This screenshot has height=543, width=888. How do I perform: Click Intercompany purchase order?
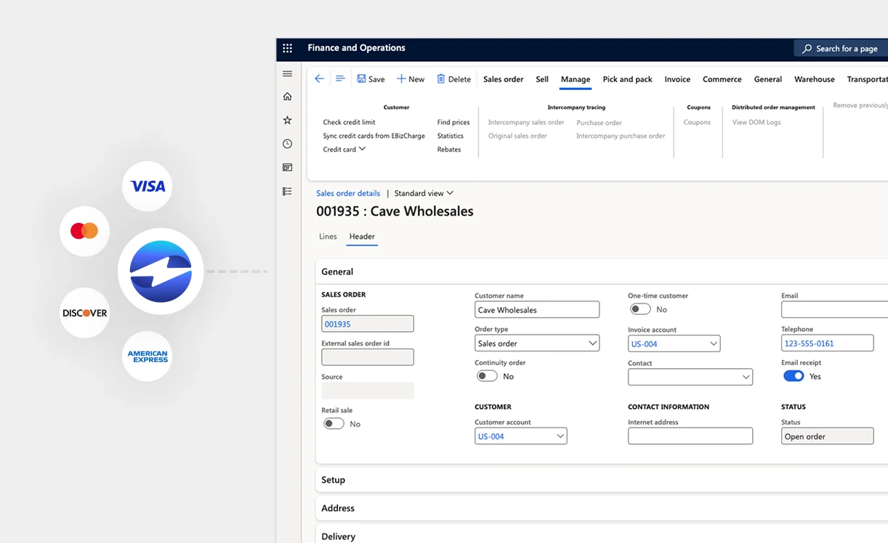tap(621, 136)
